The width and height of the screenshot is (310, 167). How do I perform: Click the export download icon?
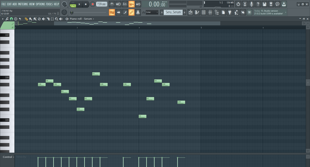(284, 4)
